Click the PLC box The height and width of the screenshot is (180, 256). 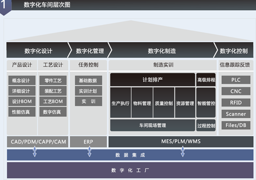click(236, 80)
